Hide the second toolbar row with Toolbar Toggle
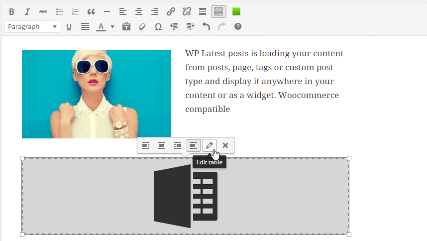 point(218,11)
